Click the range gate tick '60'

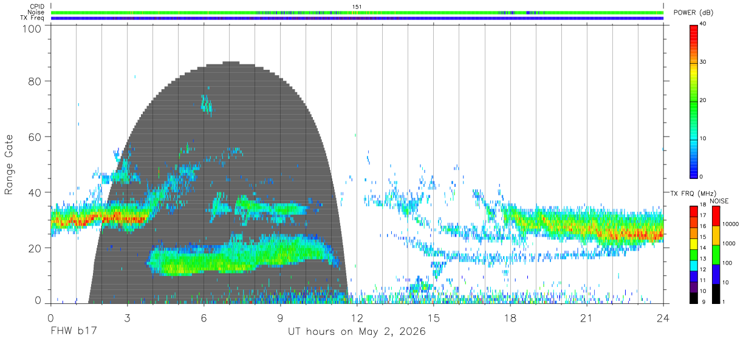tap(36, 137)
